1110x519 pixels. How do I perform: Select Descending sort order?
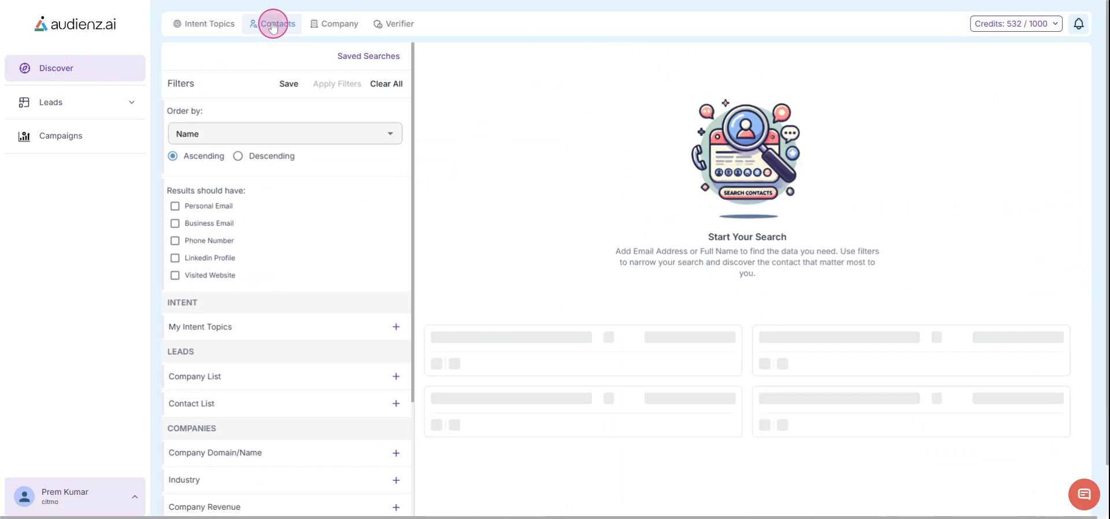[x=238, y=156]
